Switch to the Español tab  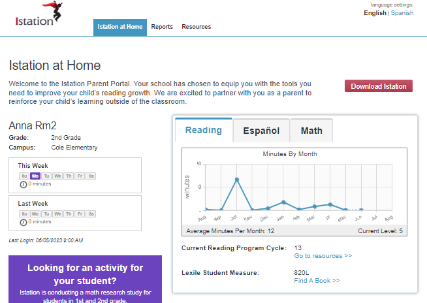click(261, 131)
